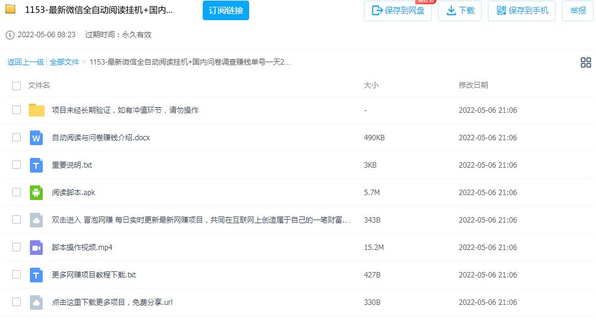Open file name starting 双击进入 冒泡网赚

(201, 220)
